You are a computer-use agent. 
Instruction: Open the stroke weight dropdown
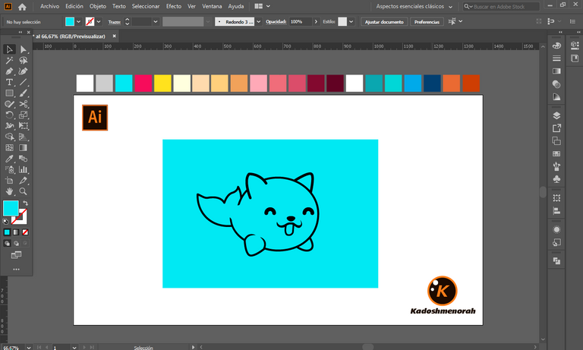tap(156, 21)
